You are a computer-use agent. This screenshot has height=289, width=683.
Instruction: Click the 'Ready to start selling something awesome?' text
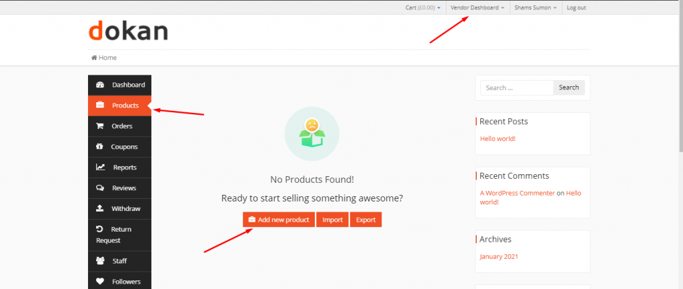[312, 198]
